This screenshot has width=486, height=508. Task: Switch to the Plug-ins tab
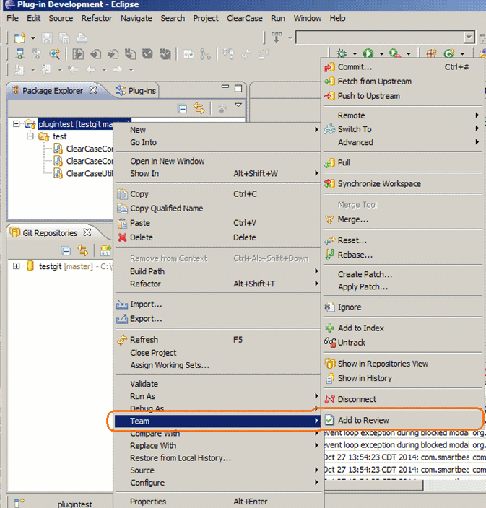click(142, 91)
